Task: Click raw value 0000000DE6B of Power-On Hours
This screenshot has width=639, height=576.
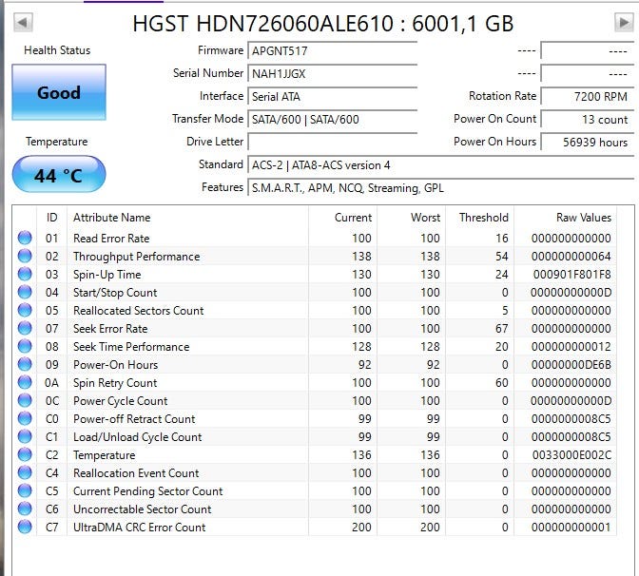Action: [x=571, y=365]
